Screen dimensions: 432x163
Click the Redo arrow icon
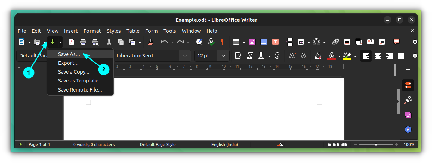point(180,42)
